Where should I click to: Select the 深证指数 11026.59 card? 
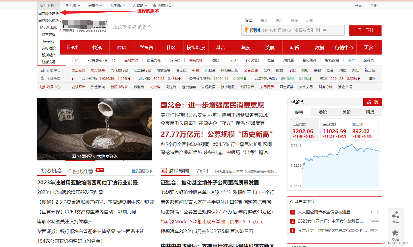334,130
